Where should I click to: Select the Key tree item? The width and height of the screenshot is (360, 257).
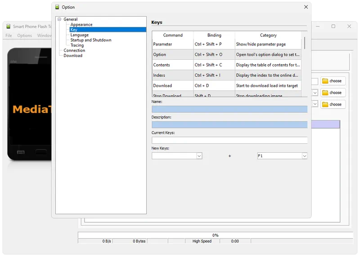point(108,30)
